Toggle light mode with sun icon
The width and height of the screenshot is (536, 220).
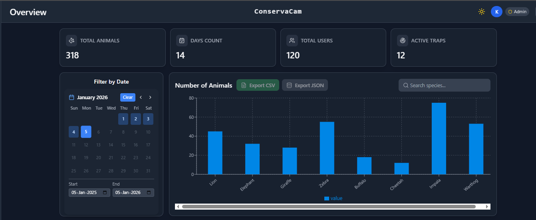(482, 12)
